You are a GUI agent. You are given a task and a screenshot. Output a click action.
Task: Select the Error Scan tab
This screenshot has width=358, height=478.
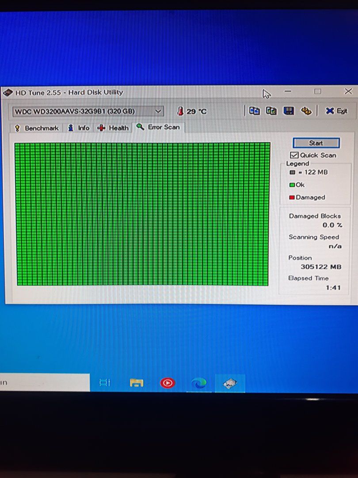[158, 127]
